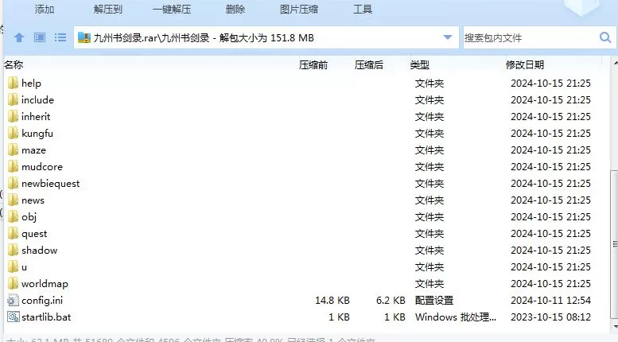Click the 配置设置 type cell

tap(434, 300)
